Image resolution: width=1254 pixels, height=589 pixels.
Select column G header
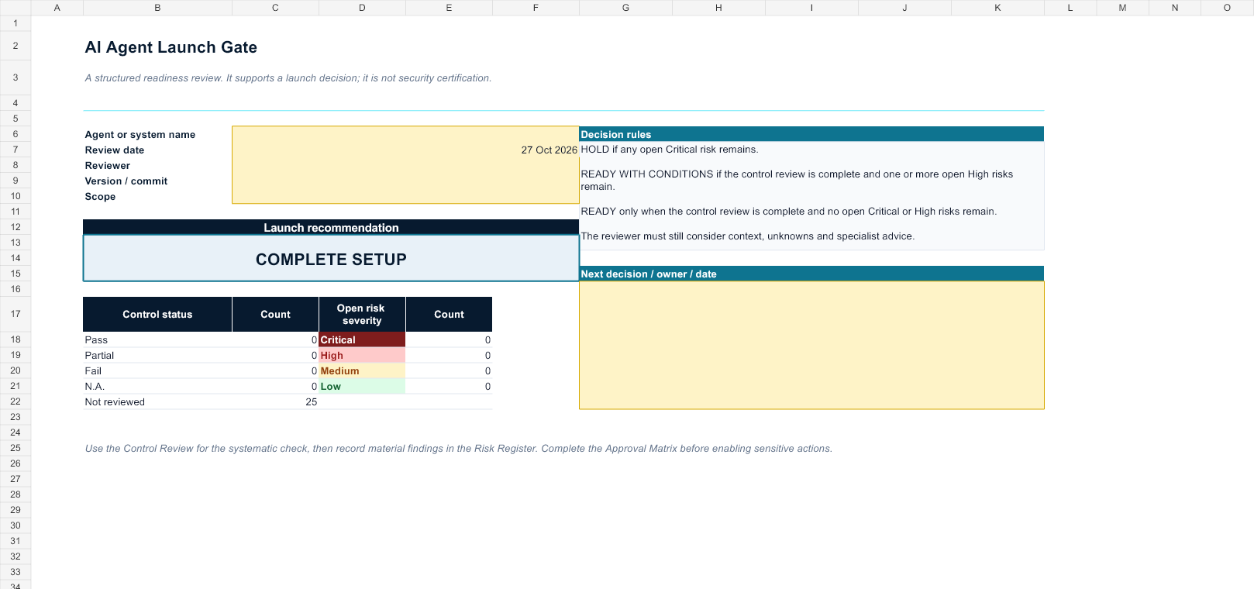pyautogui.click(x=625, y=8)
